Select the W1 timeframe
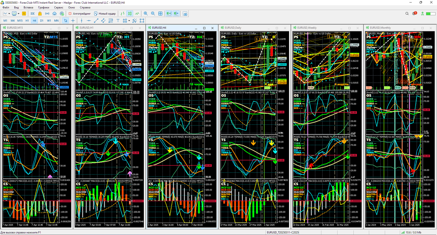Image resolution: width=437 pixels, height=235 pixels. (49, 20)
